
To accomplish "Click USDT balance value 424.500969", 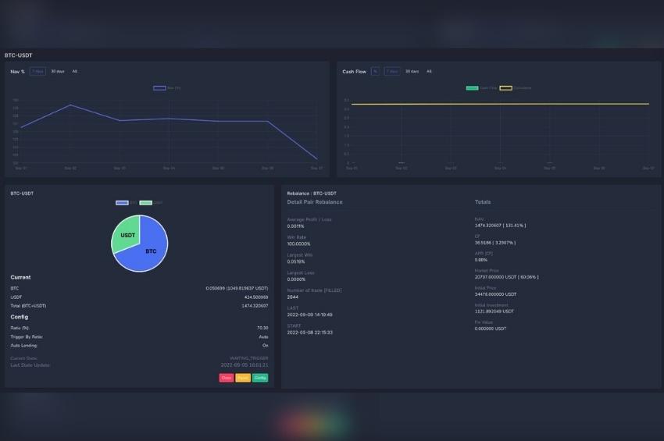I will tap(255, 297).
